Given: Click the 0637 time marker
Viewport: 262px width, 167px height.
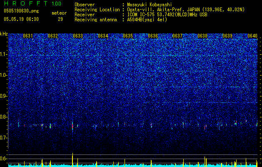Looking at the screenshot, I should coord(177,36).
